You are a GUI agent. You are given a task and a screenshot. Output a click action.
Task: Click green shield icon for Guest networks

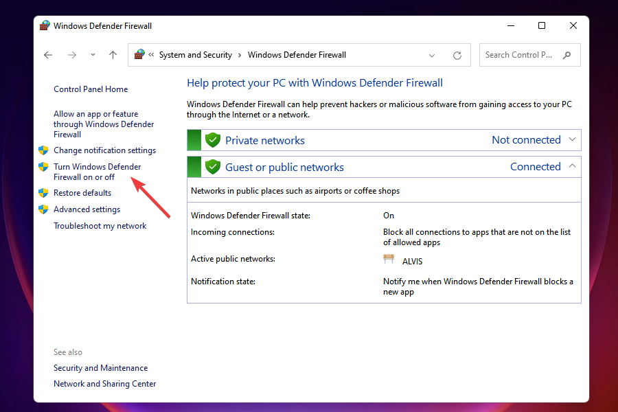[x=213, y=167]
